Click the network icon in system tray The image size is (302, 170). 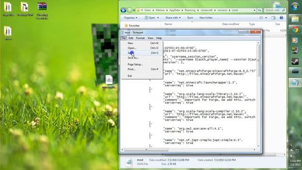point(297,151)
